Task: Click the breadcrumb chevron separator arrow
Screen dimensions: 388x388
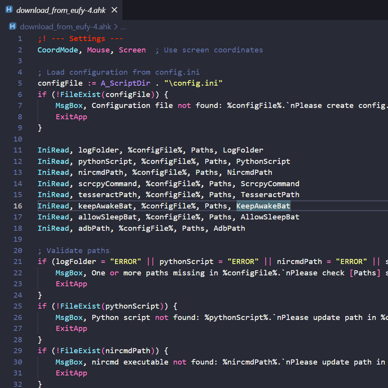Action: 115,27
